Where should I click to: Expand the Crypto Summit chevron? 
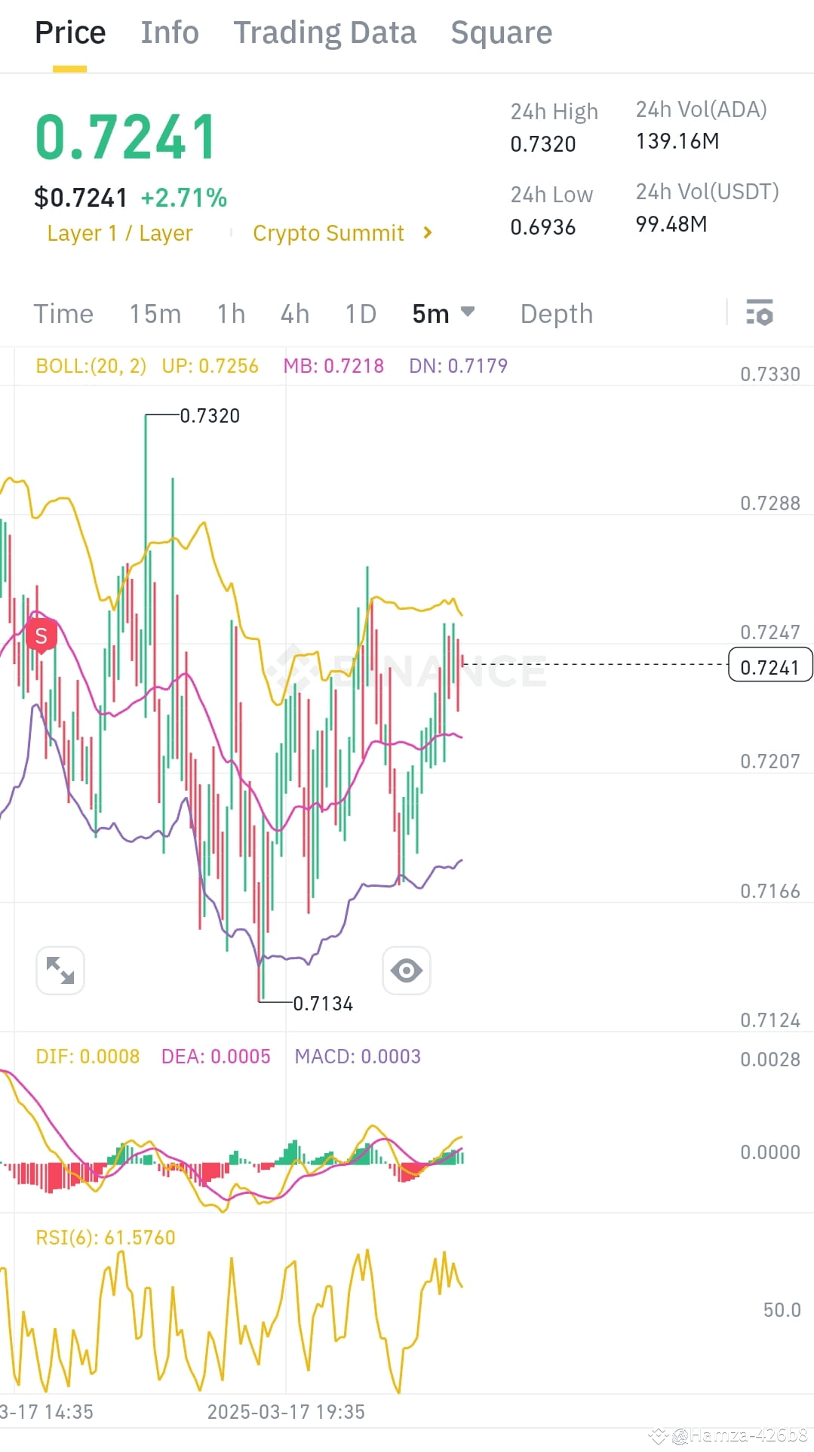tap(428, 233)
